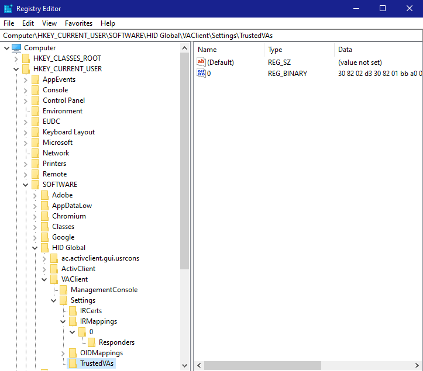The height and width of the screenshot is (371, 423).
Task: Click the registry path address bar
Action: [211, 36]
